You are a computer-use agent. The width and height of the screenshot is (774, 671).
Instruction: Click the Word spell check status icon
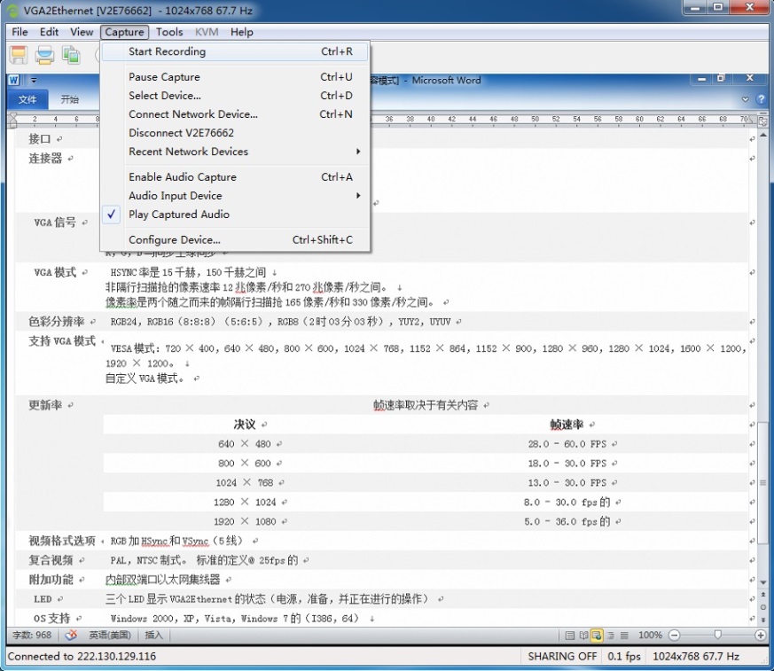coord(71,635)
